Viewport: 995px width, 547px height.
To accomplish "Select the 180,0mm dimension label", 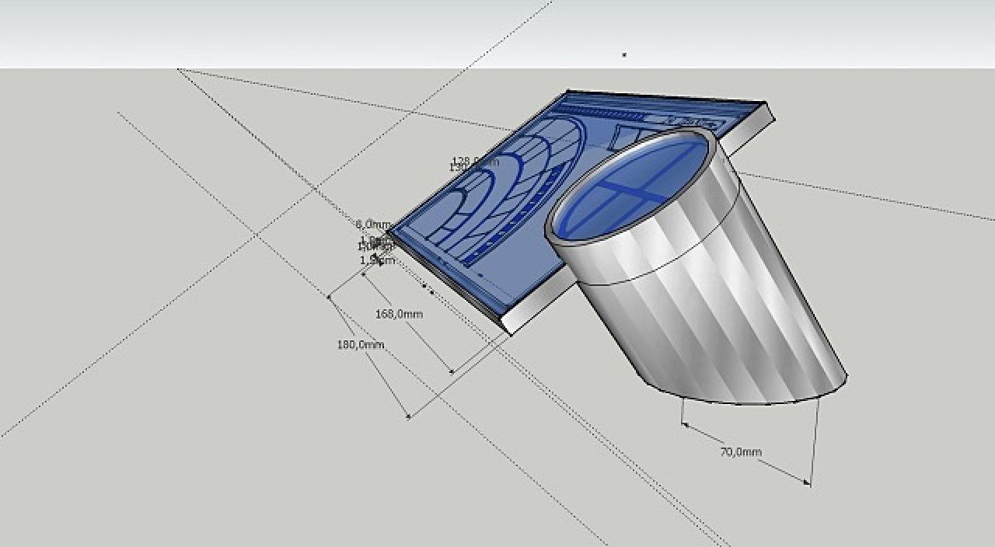I will pyautogui.click(x=361, y=344).
